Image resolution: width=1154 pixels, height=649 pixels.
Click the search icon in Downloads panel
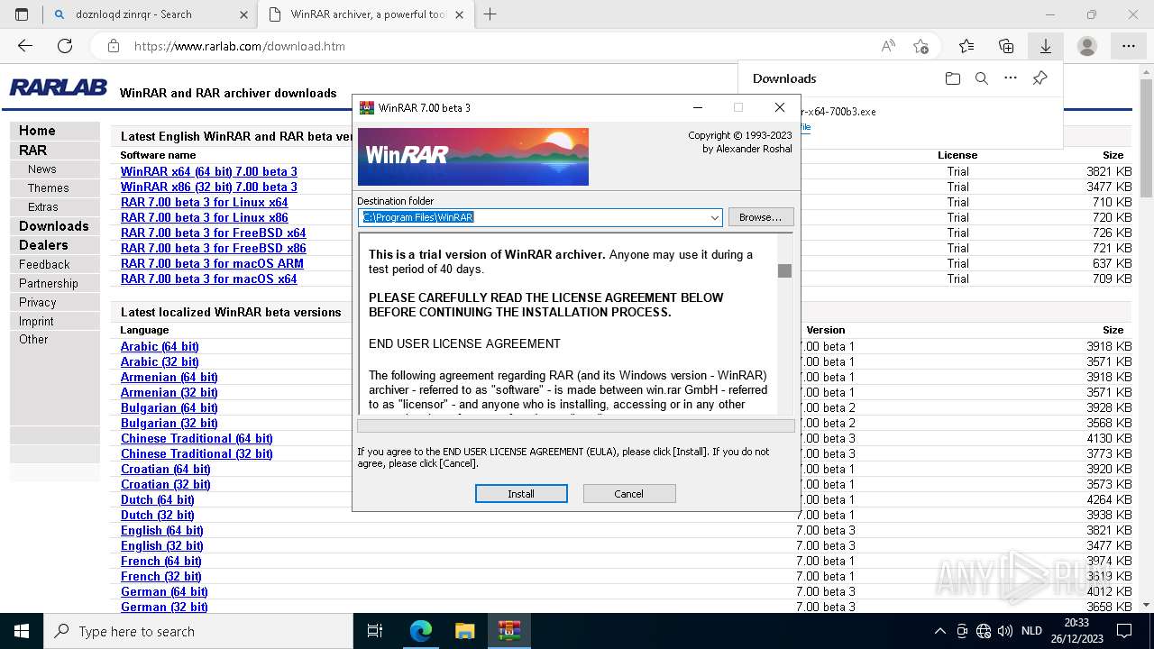coord(982,78)
